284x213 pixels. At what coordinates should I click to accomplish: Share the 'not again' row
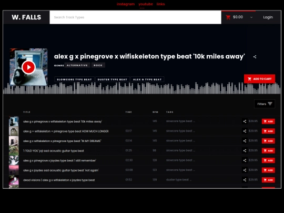pos(245,170)
